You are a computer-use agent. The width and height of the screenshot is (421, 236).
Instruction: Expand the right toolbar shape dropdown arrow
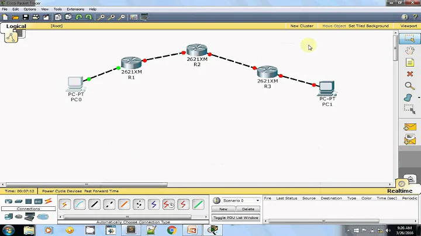coord(419,98)
